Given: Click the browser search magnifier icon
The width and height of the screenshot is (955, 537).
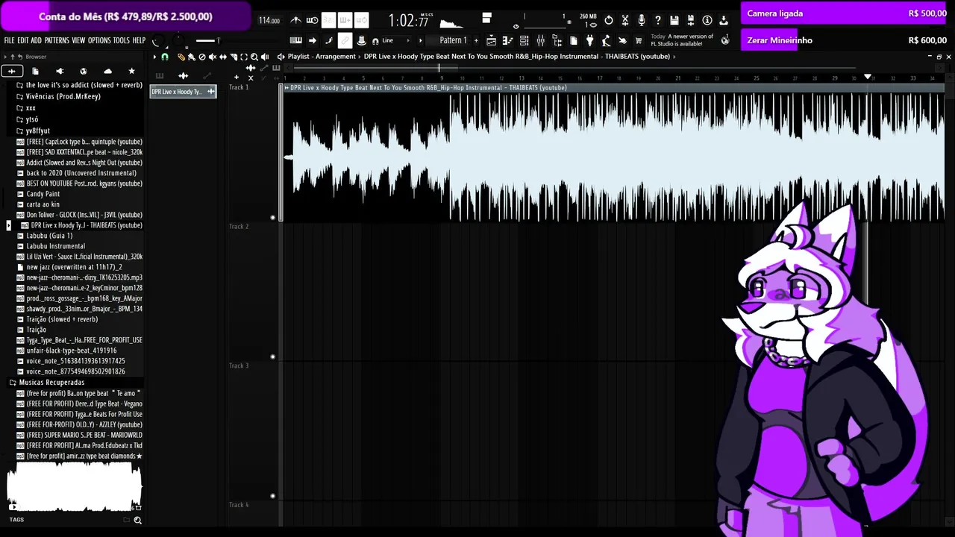Looking at the screenshot, I should tap(137, 520).
